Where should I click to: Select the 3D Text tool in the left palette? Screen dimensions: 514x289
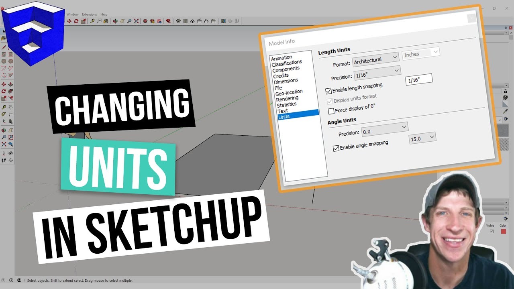(11, 121)
